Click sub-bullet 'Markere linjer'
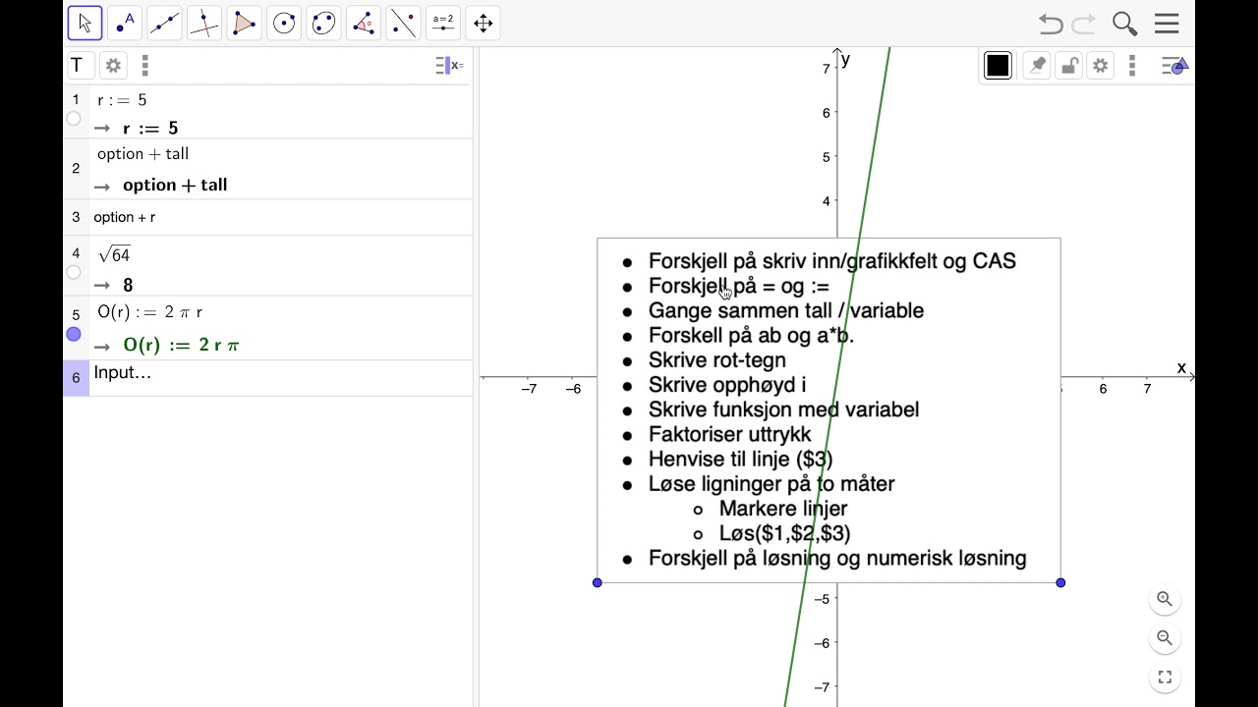1258x707 pixels. [783, 509]
